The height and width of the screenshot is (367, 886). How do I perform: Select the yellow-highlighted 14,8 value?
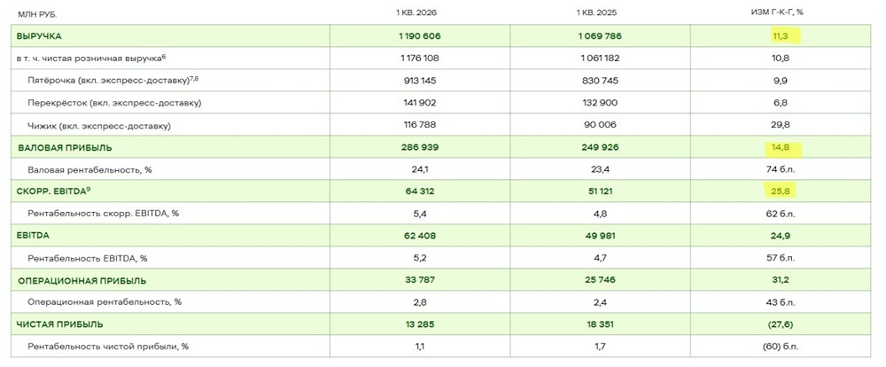pyautogui.click(x=781, y=147)
